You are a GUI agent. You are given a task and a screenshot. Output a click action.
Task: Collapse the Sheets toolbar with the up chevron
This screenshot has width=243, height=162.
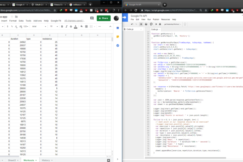[110, 26]
